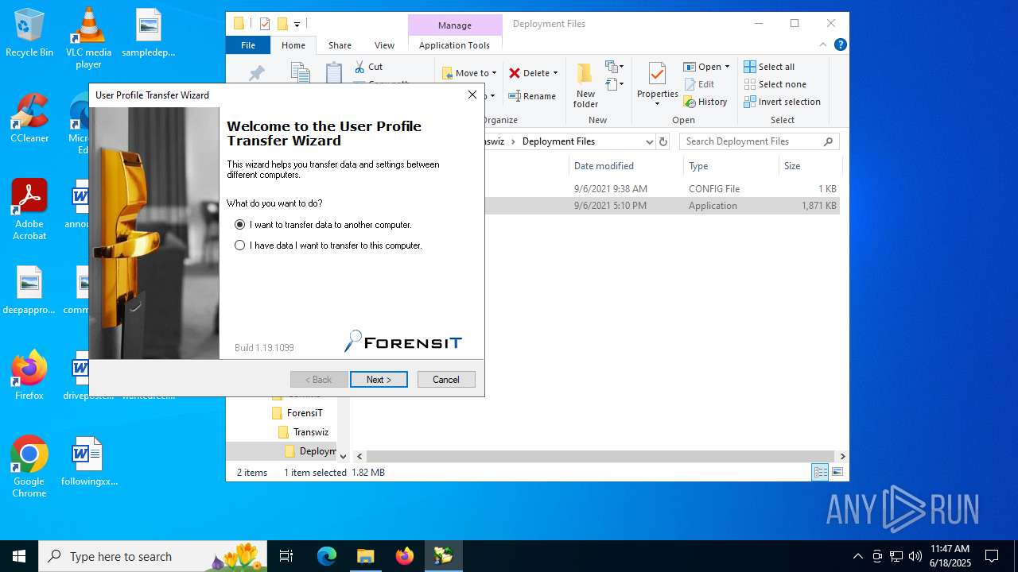The height and width of the screenshot is (572, 1018).
Task: Open Microsoft Edge from taskbar
Action: click(327, 556)
